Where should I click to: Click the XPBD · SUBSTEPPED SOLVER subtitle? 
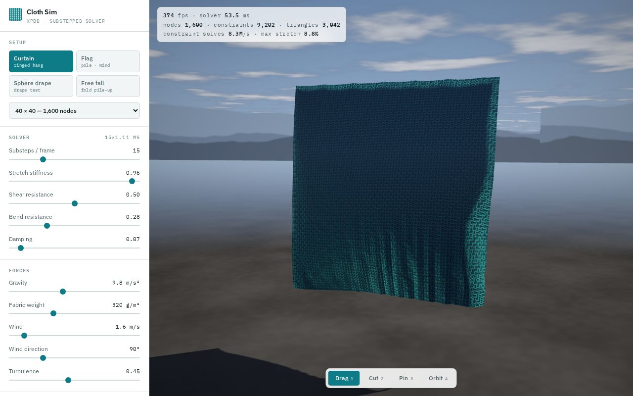tap(66, 21)
